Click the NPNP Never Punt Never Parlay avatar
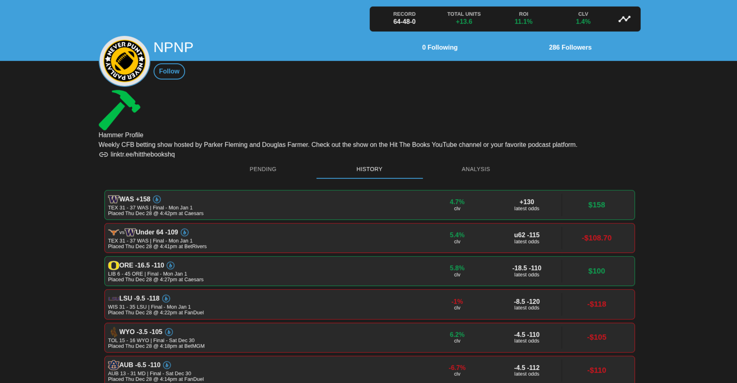The image size is (737, 383). coord(124,61)
